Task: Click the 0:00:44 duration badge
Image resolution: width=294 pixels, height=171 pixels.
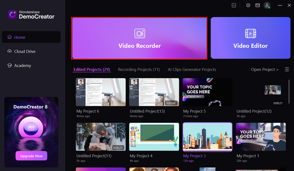Action: 171,103
